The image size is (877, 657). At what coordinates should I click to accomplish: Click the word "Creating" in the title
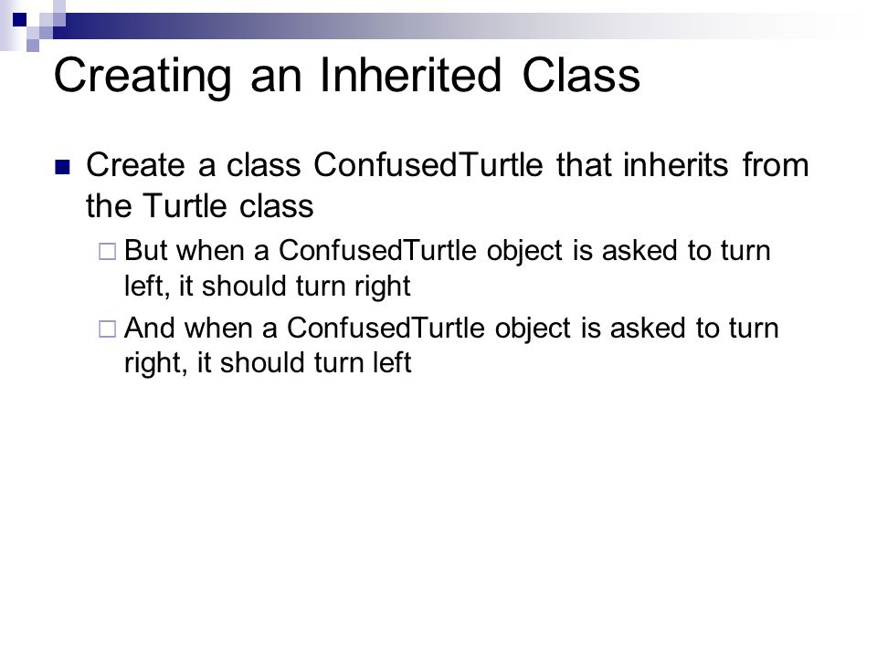(x=143, y=77)
